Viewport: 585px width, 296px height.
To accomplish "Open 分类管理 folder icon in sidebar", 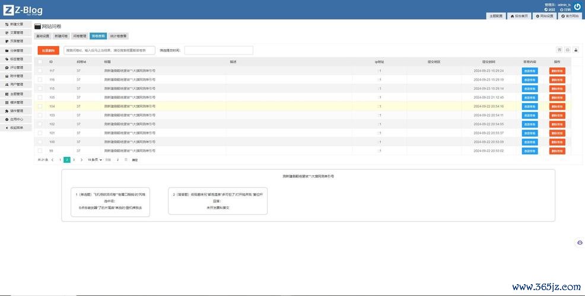I will coord(7,51).
